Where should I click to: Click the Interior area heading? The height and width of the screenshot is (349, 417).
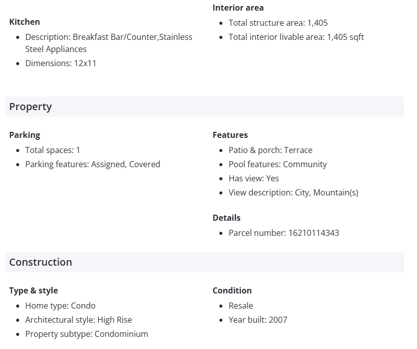pos(238,8)
